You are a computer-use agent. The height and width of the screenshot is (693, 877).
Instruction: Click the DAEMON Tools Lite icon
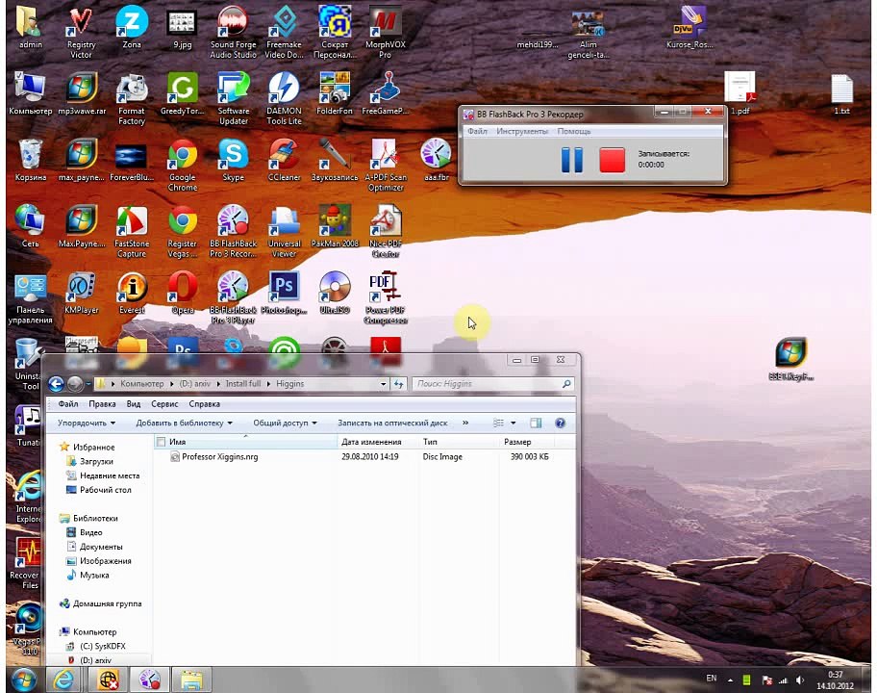[x=284, y=98]
